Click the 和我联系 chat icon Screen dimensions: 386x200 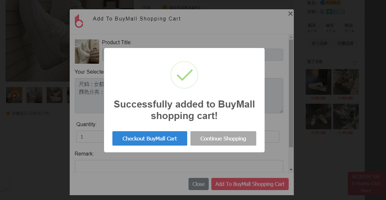tap(322, 3)
